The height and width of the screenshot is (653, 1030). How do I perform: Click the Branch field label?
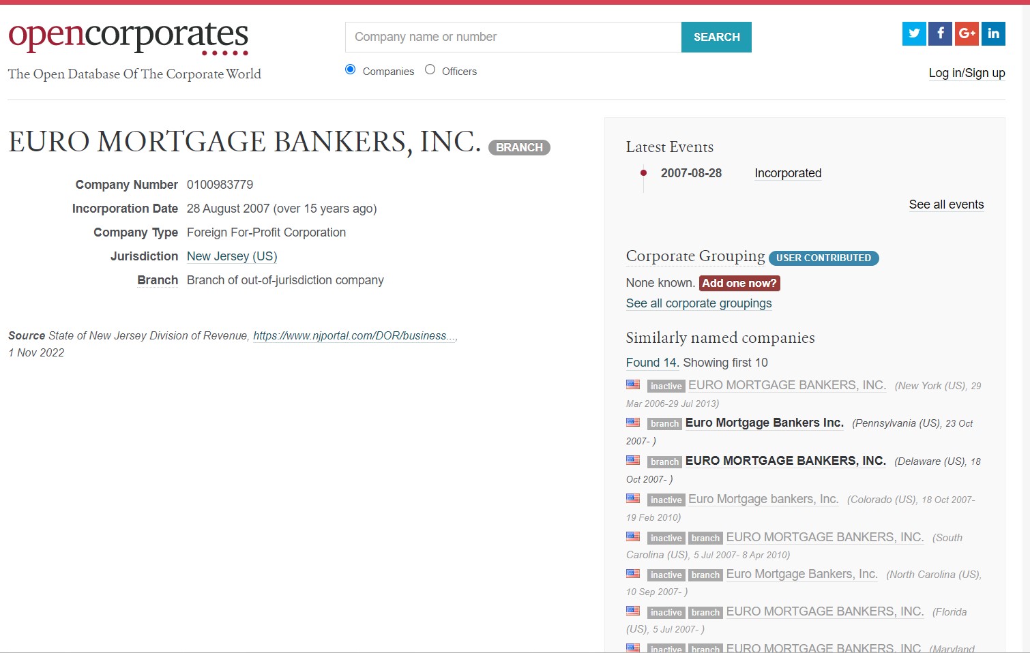coord(158,280)
